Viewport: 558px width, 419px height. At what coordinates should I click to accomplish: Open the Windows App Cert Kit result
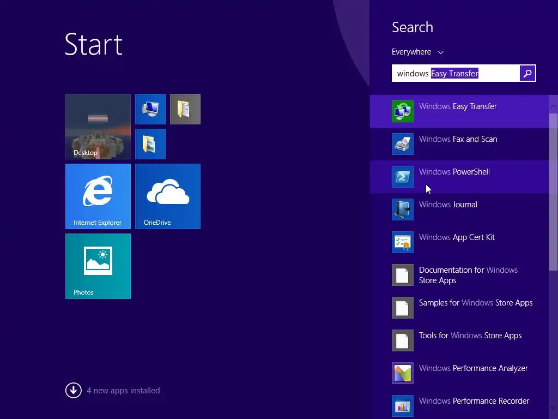tap(459, 242)
